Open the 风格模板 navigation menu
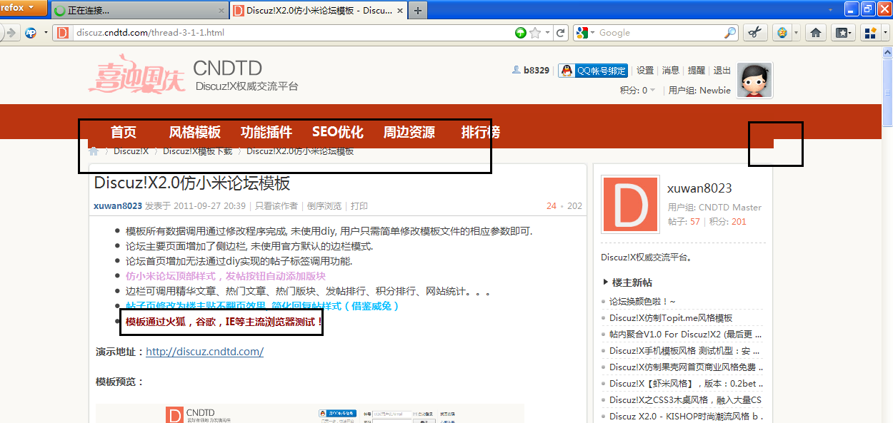Screen dimensions: 893x423 196,131
